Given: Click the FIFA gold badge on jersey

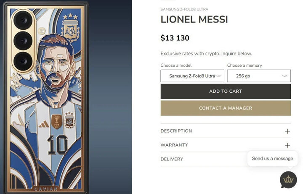Looking at the screenshot, I should [57, 122].
